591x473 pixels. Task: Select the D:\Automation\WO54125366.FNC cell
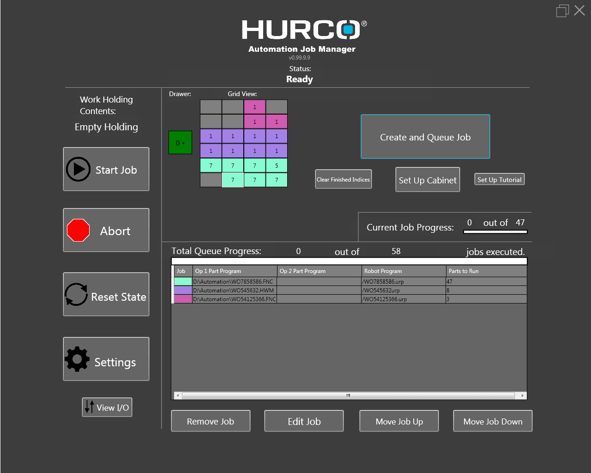[x=235, y=299]
